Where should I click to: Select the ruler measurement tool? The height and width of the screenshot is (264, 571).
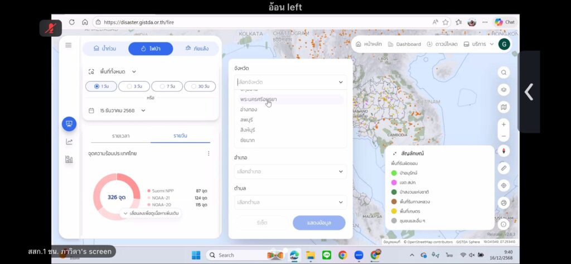coord(504,168)
